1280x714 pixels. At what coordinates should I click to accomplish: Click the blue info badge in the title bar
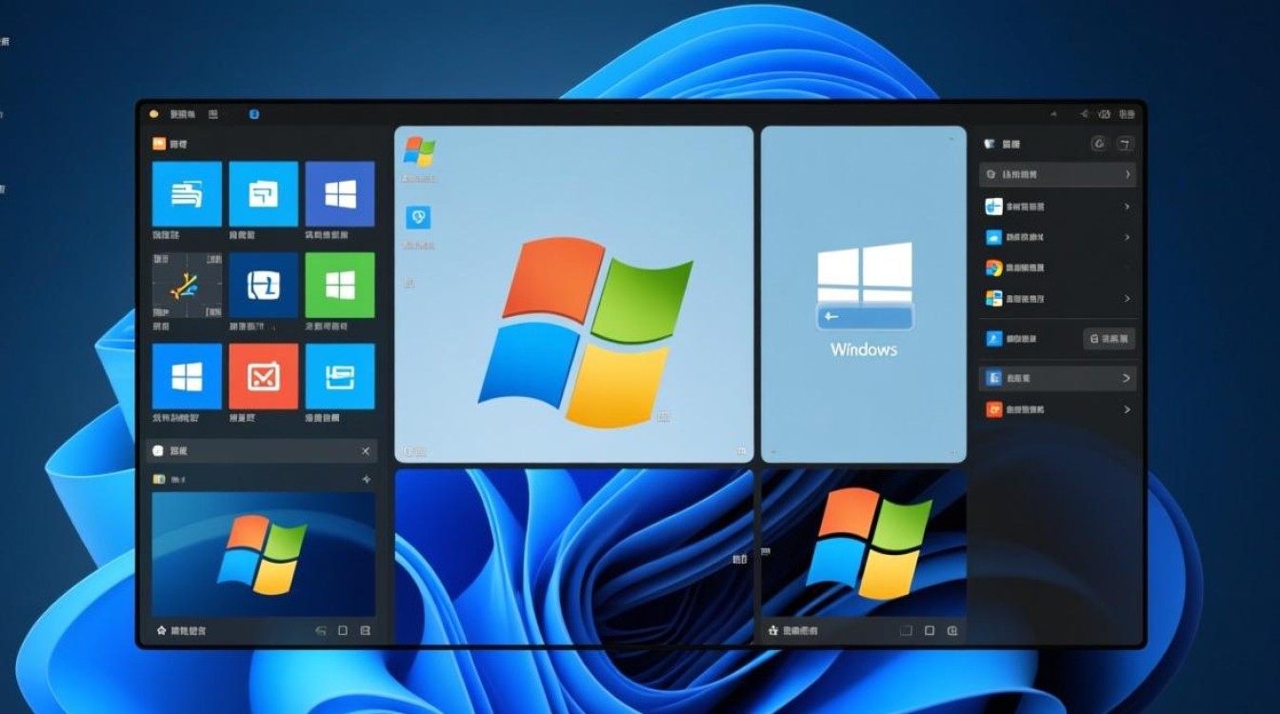tap(253, 114)
